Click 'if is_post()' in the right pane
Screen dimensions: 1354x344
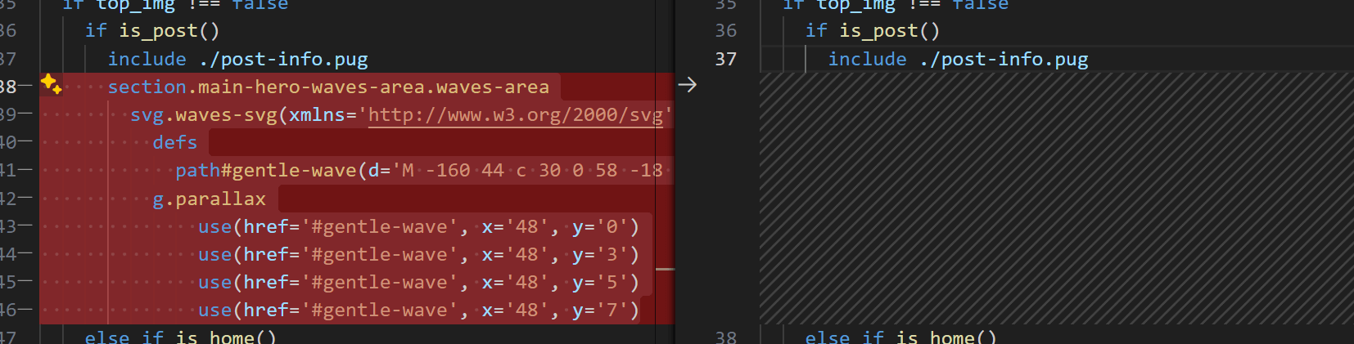(x=872, y=31)
